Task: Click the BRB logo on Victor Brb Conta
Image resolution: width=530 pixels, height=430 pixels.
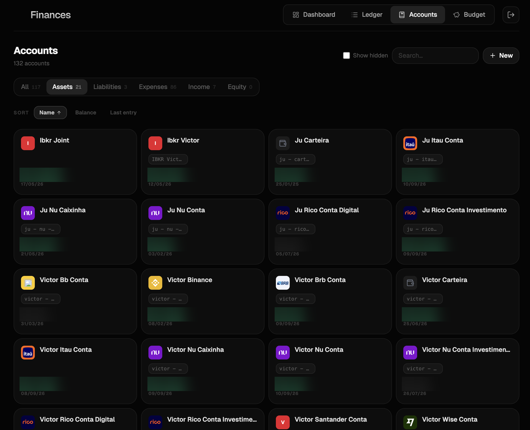Action: 283,283
